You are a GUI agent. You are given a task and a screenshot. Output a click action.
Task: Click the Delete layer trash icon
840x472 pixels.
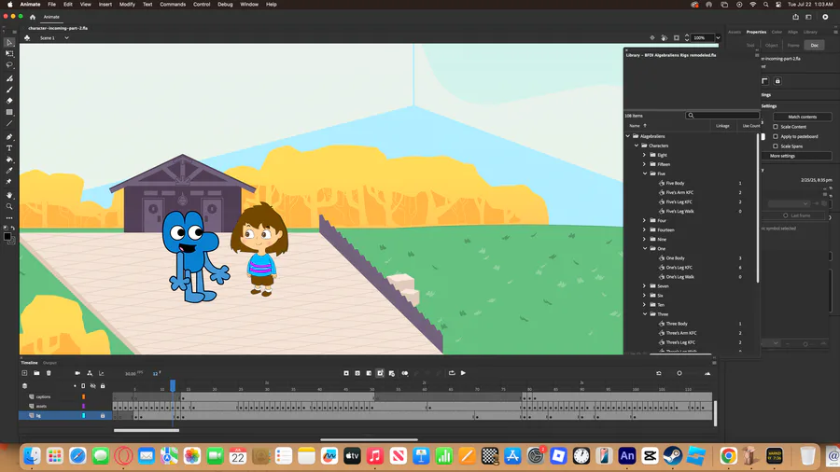click(49, 373)
